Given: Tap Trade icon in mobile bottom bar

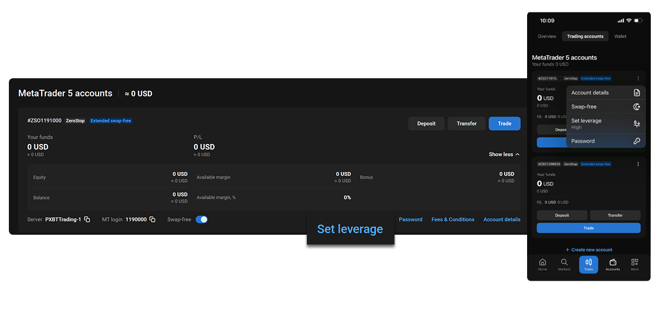Looking at the screenshot, I should pos(589,264).
